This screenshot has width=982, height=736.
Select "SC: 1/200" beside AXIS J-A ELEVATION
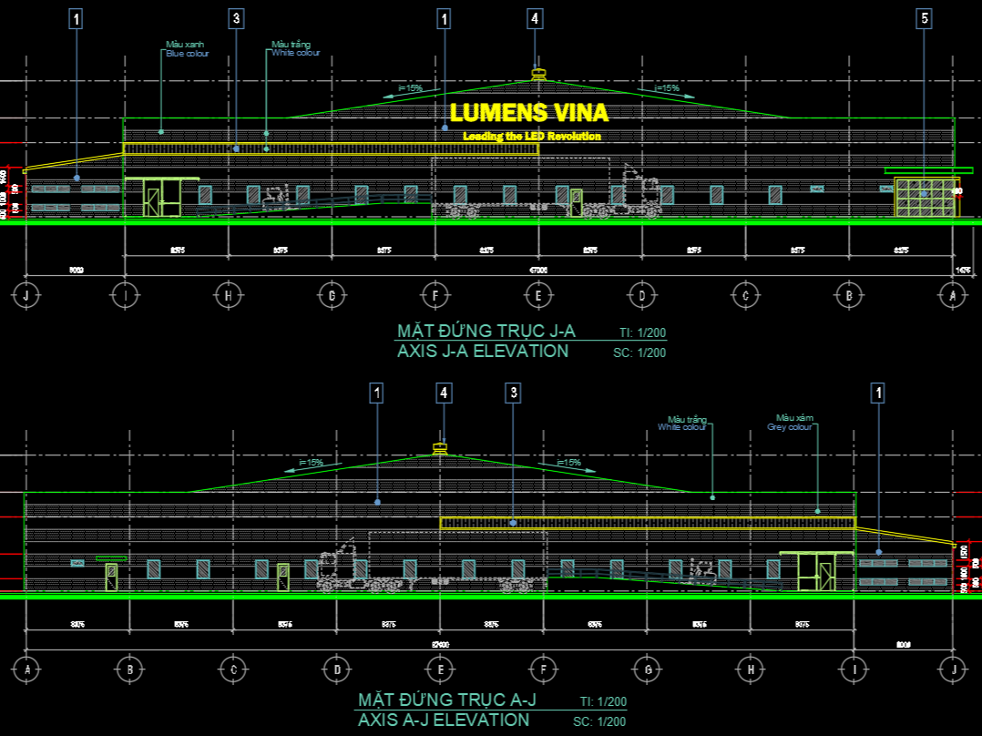[639, 353]
